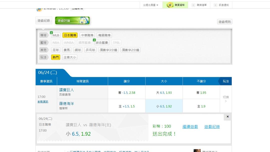Click the 玩法 header at table's right end
The image size is (270, 152).
click(x=226, y=81)
